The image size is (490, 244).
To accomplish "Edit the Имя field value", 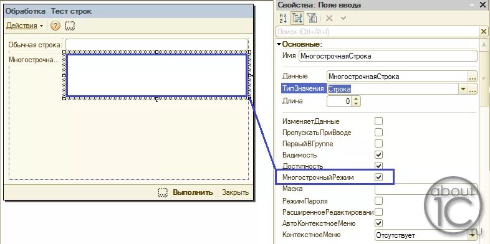I will [x=388, y=56].
